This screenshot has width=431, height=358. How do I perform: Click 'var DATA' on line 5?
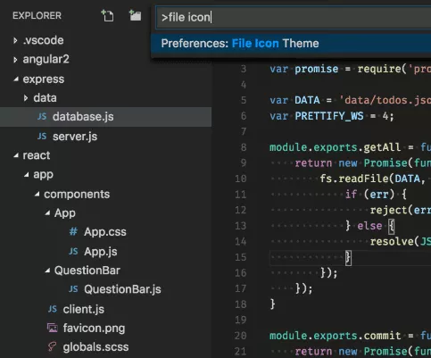(x=294, y=100)
